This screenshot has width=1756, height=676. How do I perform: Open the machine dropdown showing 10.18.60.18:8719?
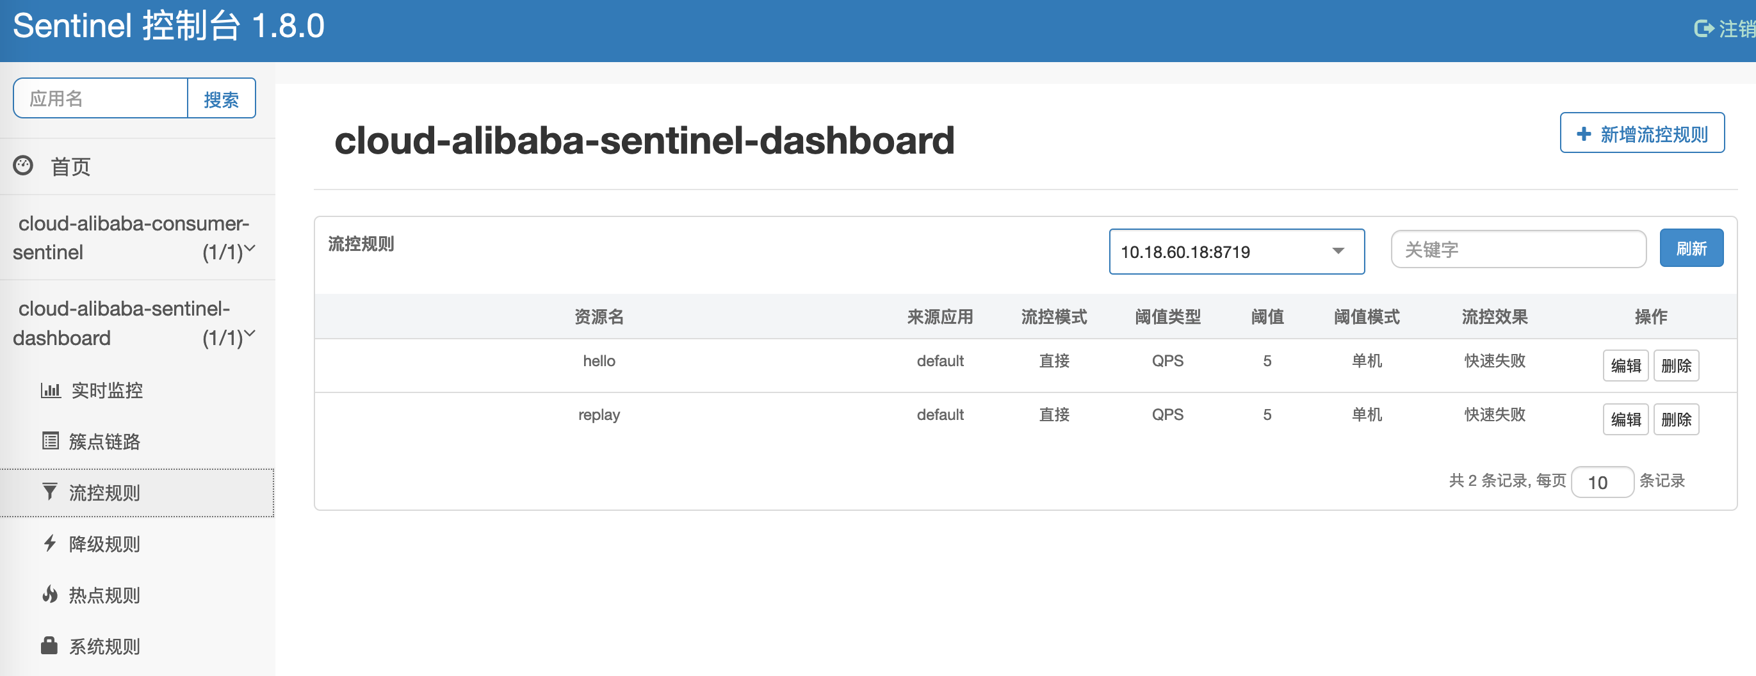[1236, 252]
